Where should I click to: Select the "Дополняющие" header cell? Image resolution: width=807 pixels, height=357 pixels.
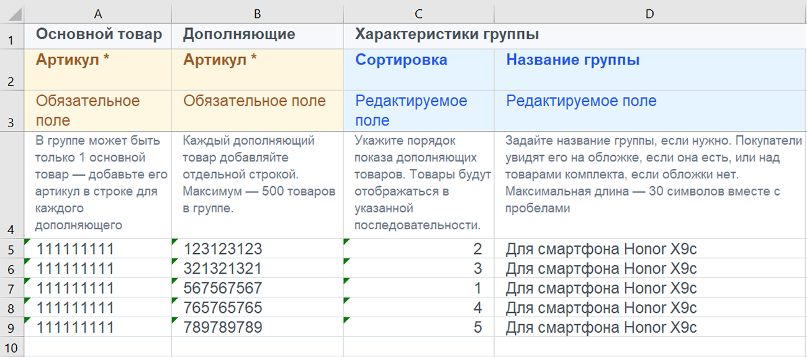(x=239, y=35)
